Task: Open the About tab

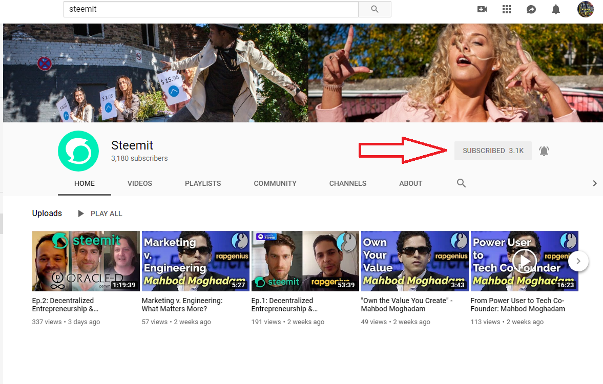Action: click(410, 183)
